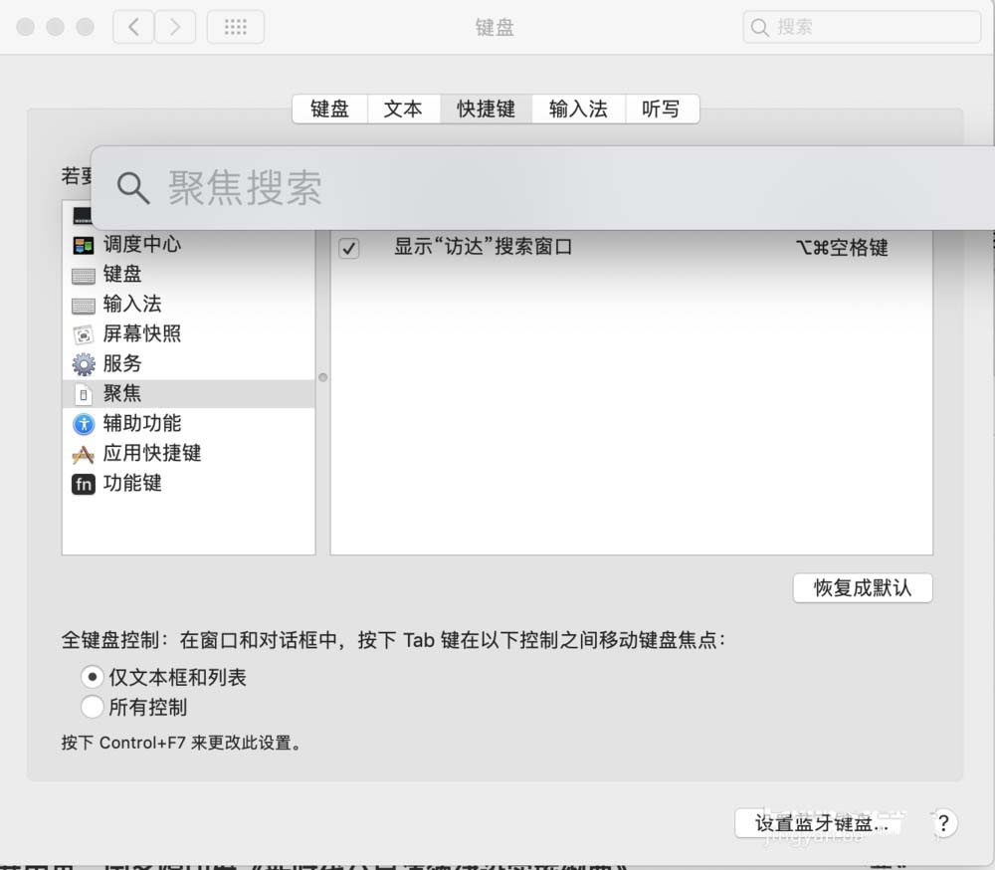
Task: Go back with the toolbar back arrow
Action: pos(133,27)
